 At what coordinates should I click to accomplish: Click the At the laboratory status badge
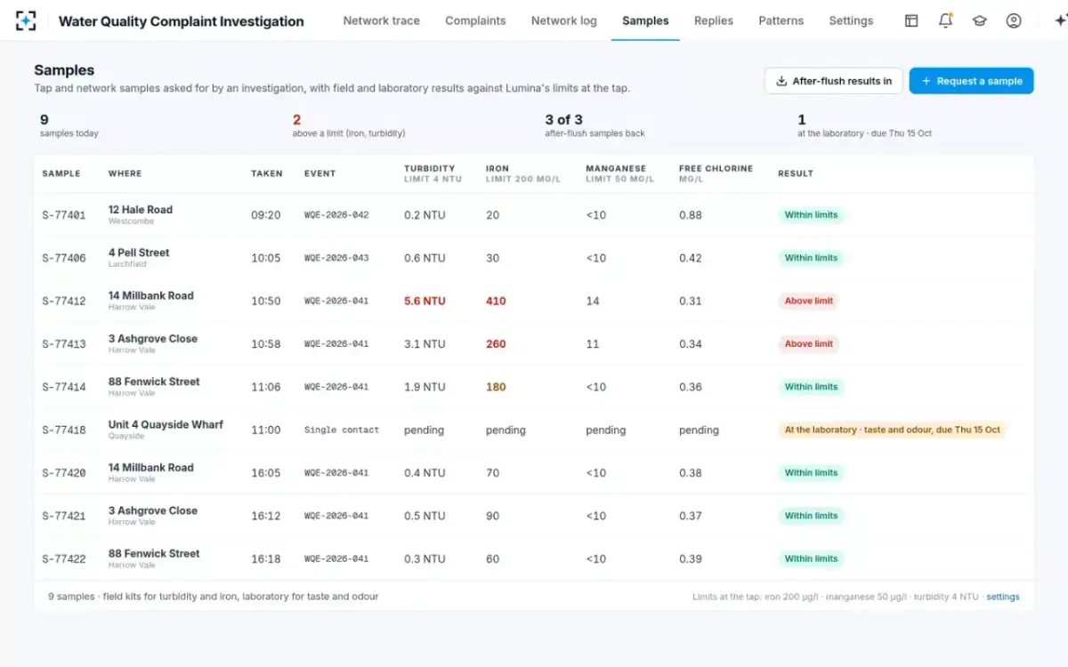[893, 430]
